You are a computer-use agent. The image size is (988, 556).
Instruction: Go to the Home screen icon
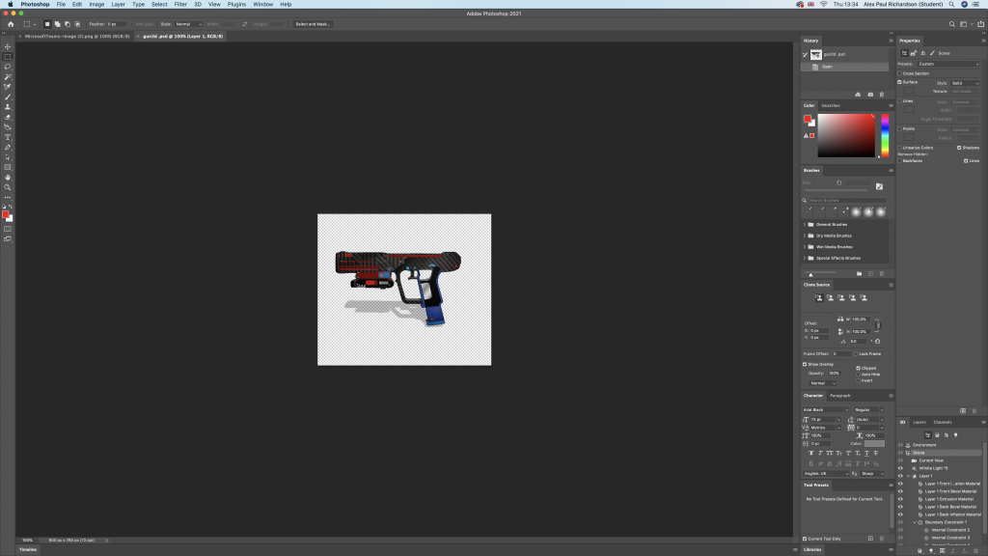point(11,24)
